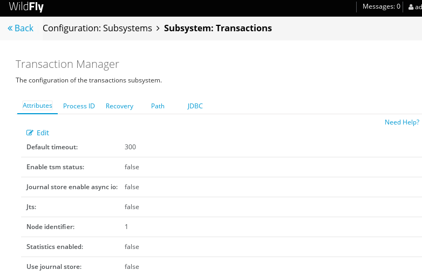Open the Recovery tab
This screenshot has width=422, height=277.
[x=119, y=106]
